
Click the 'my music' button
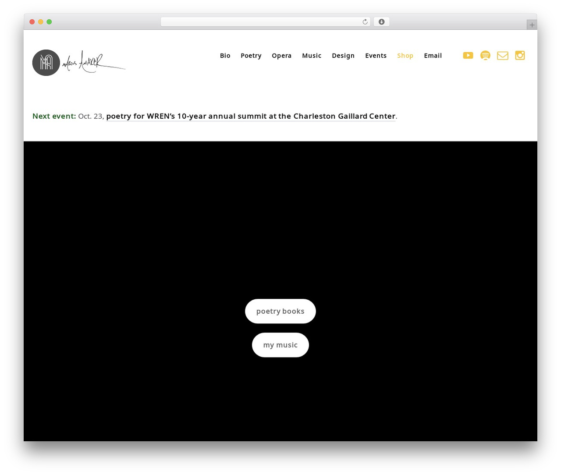280,345
